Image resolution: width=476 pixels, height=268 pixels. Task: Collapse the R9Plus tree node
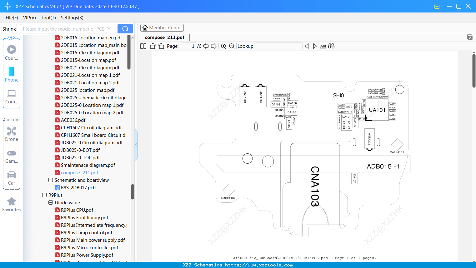44,195
